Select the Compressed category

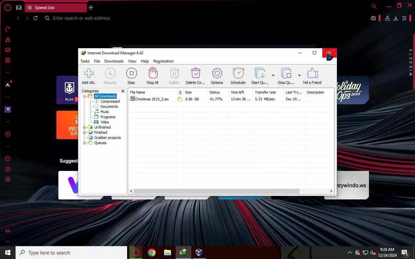tap(110, 101)
